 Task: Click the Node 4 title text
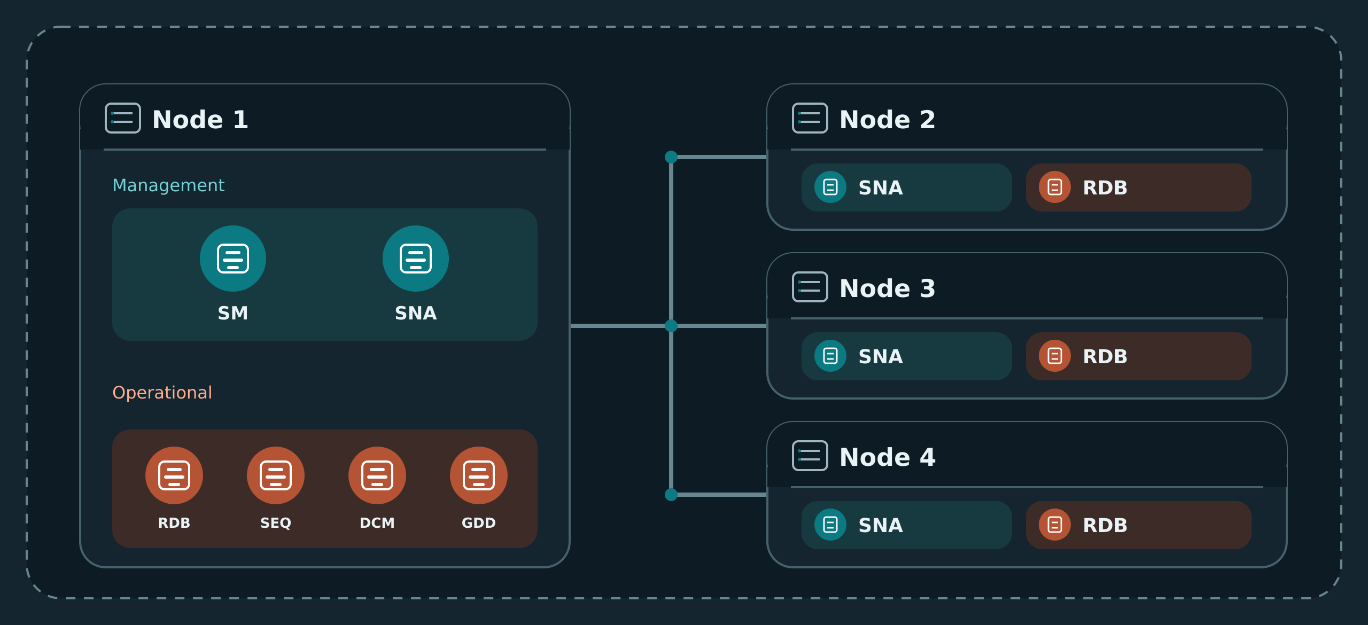click(888, 457)
